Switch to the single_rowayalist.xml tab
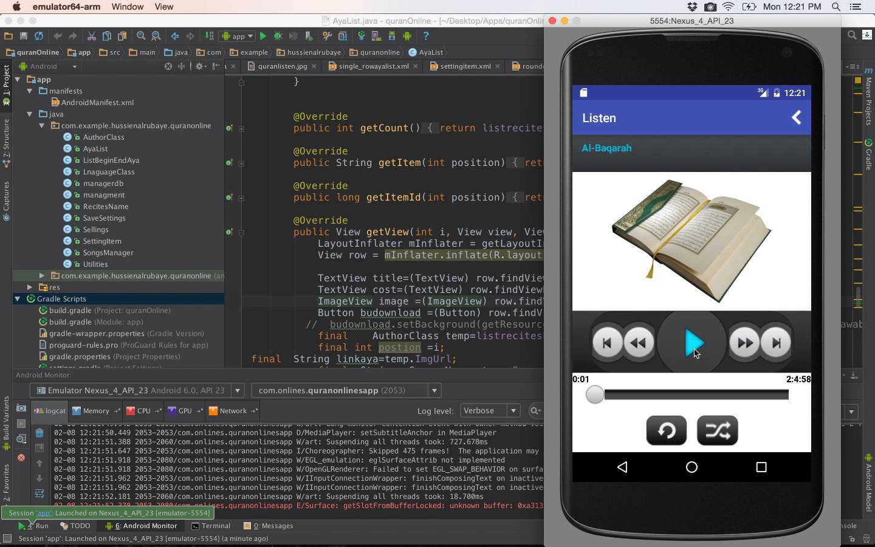Viewport: 875px width, 547px height. pos(373,66)
